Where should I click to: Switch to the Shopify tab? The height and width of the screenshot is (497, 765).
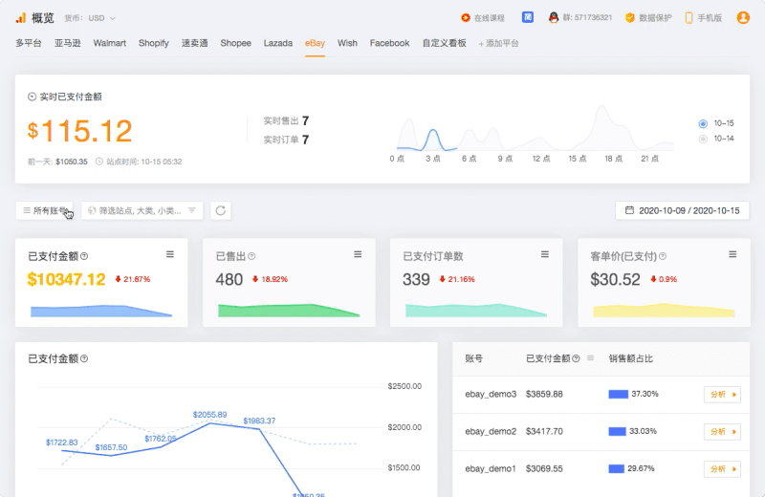[x=153, y=43]
